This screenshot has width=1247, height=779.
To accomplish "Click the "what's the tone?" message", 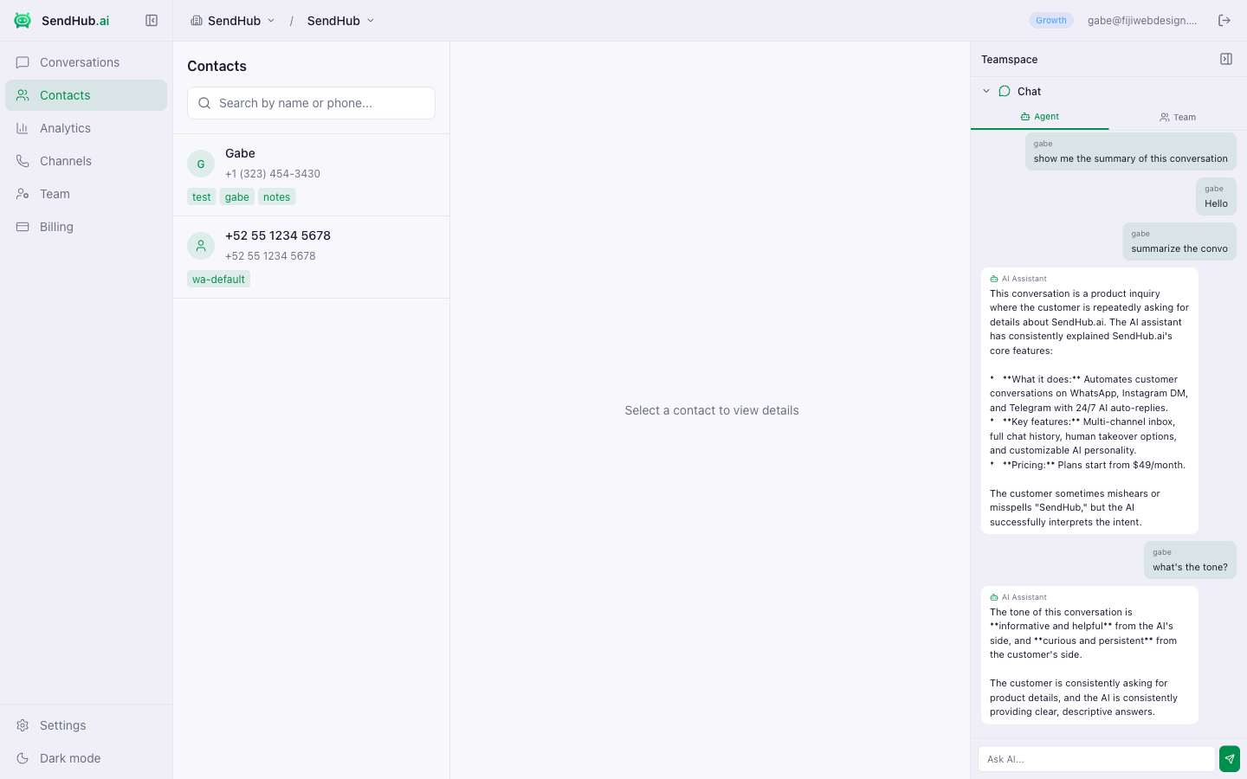I will tap(1190, 560).
